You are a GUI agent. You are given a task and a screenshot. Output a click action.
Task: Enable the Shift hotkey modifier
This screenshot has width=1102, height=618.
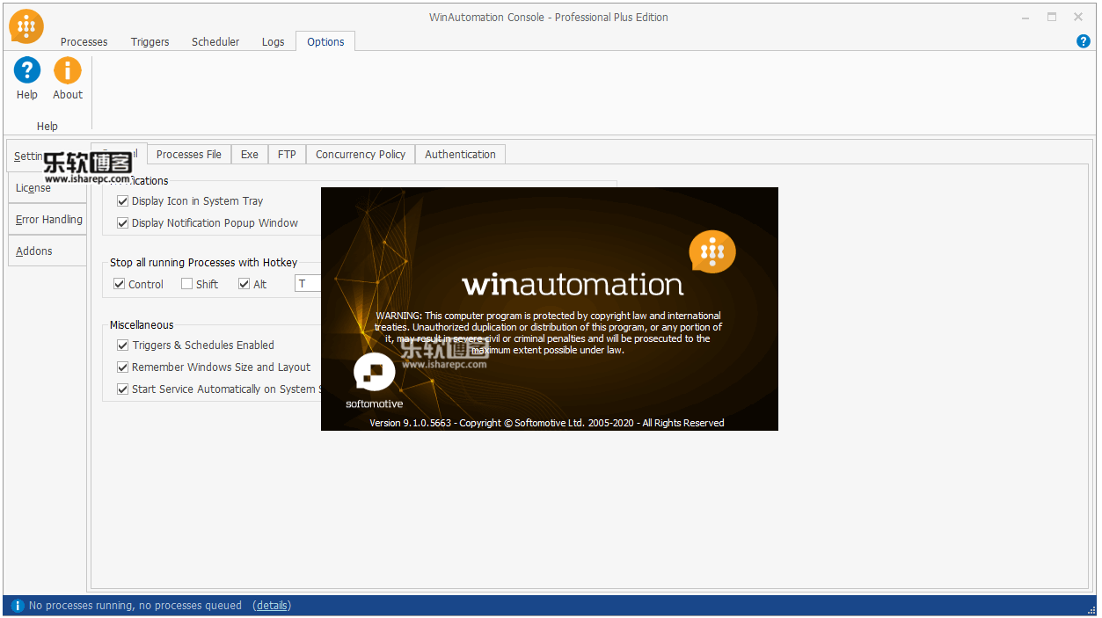click(x=186, y=284)
